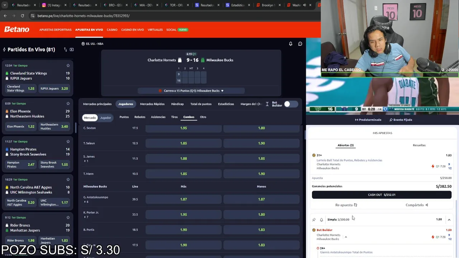Open chat bubble icon above scoreboard

pos(300,44)
